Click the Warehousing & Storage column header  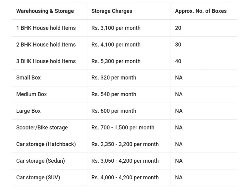click(x=45, y=11)
